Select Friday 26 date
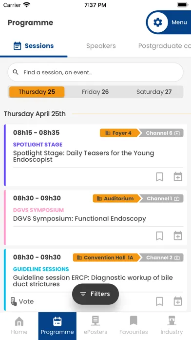The width and height of the screenshot is (191, 340). [95, 92]
